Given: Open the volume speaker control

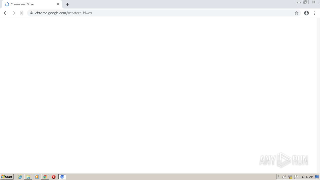Looking at the screenshot, I should pos(284,177).
